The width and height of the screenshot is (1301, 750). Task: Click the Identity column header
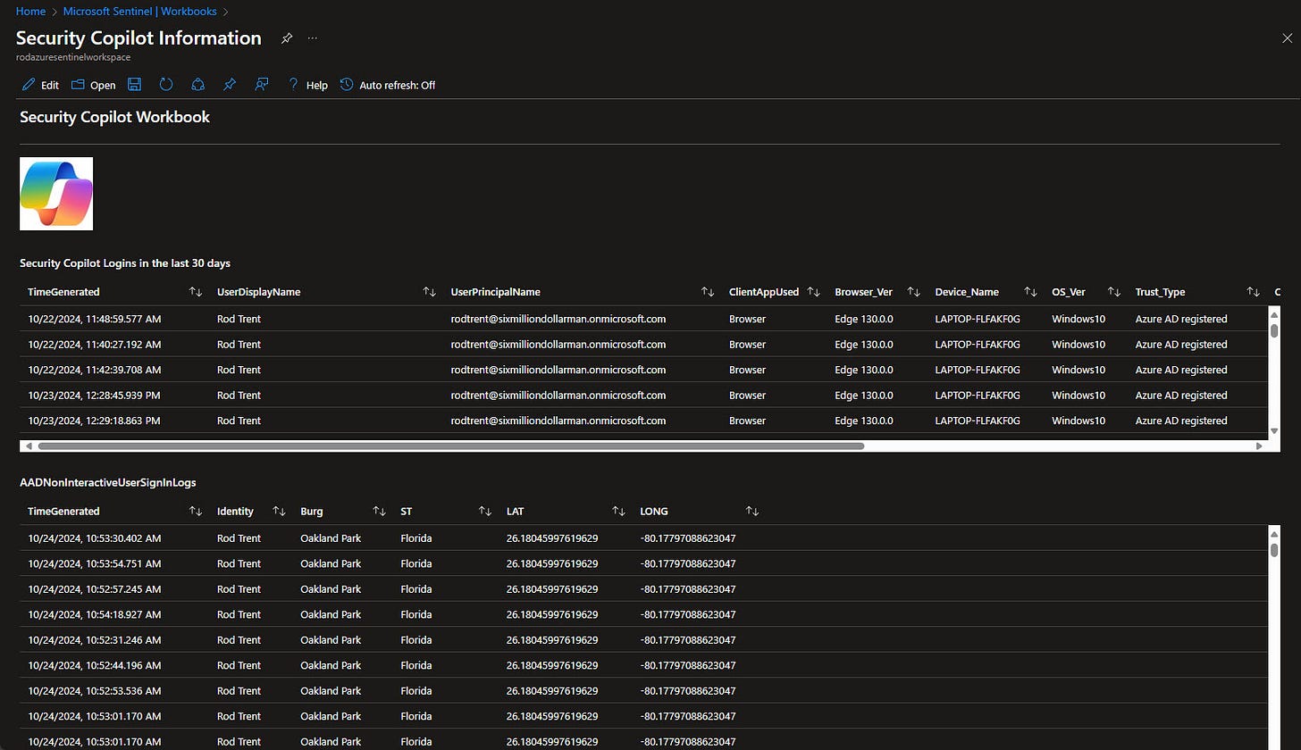click(x=235, y=512)
